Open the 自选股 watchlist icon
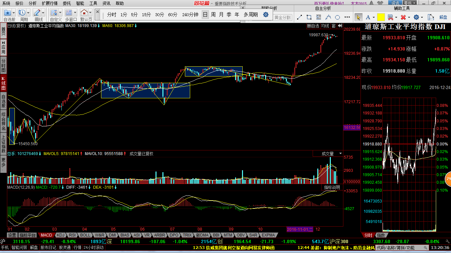The height and width of the screenshot is (253, 451). (7, 13)
